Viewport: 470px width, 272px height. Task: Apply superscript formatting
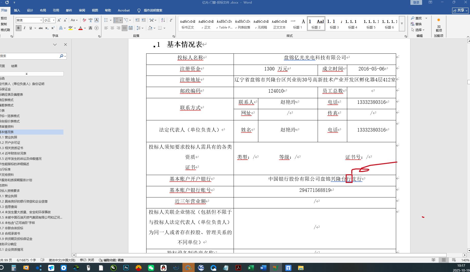[53, 28]
